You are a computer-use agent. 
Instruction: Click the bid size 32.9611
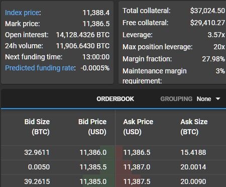37,152
